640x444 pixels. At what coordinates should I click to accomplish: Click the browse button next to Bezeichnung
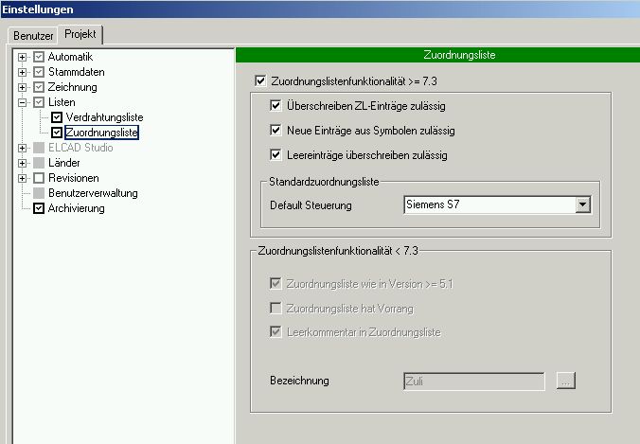tap(566, 381)
